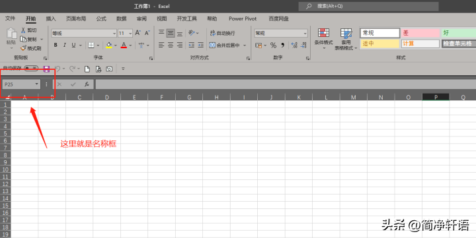Click the Cut (剪切) scissors icon
The width and height of the screenshot is (476, 238).
pos(23,30)
